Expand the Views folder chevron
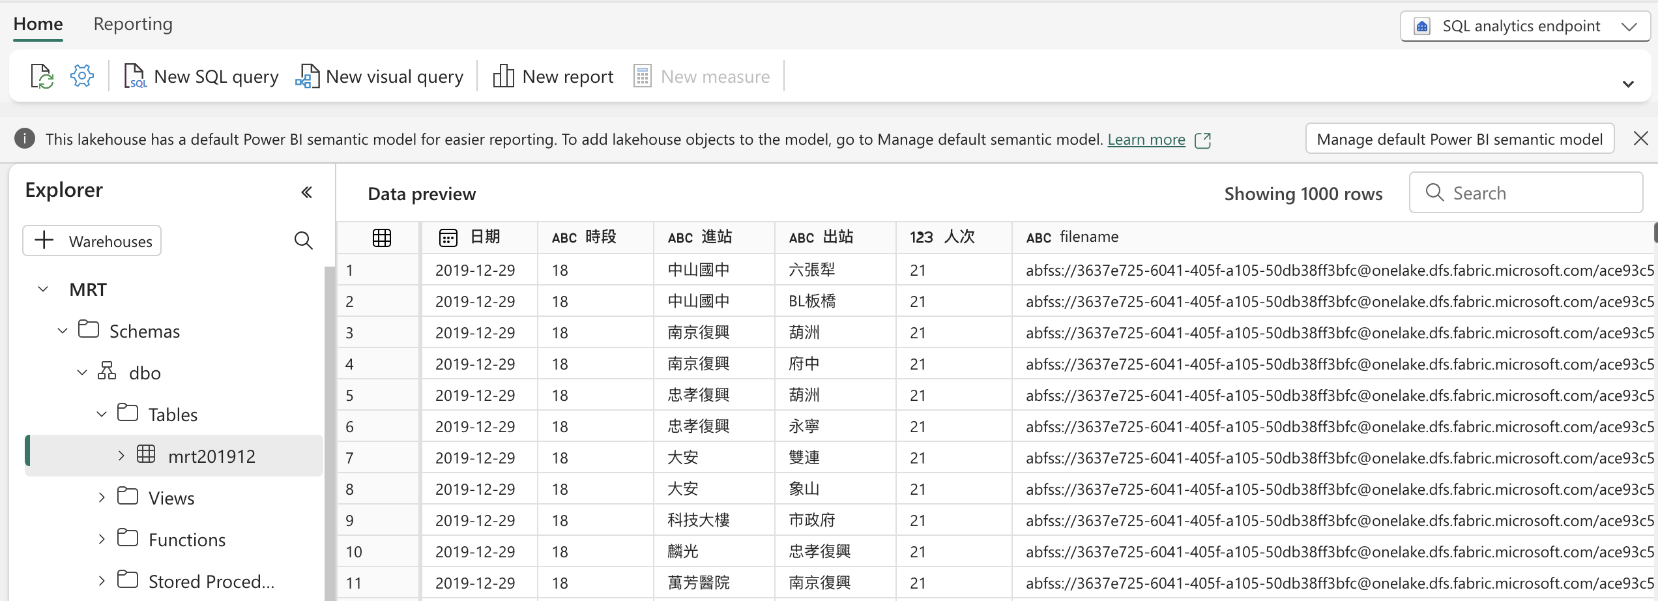 pos(102,497)
